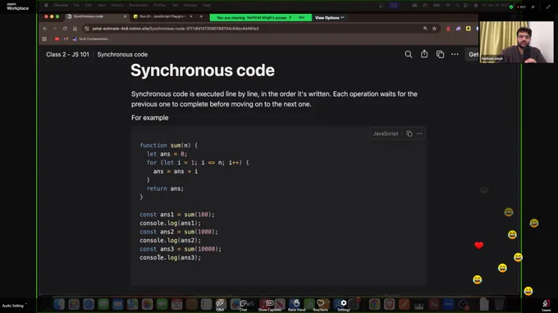Open Zoom Reactions menu
This screenshot has height=313, width=558.
pos(320,305)
